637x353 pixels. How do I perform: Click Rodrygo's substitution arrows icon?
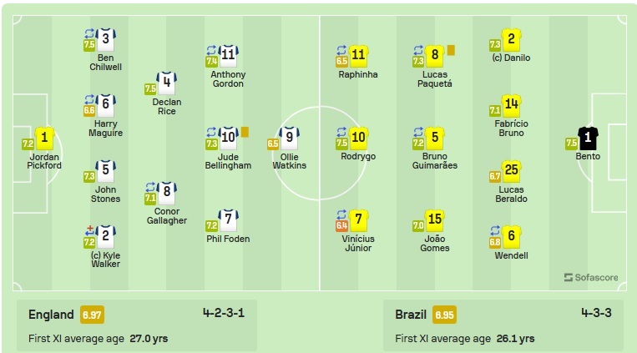tap(341, 132)
